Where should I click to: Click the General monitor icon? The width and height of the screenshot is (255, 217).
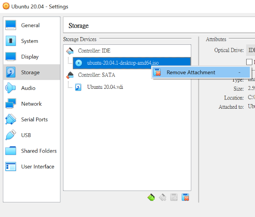coord(11,25)
